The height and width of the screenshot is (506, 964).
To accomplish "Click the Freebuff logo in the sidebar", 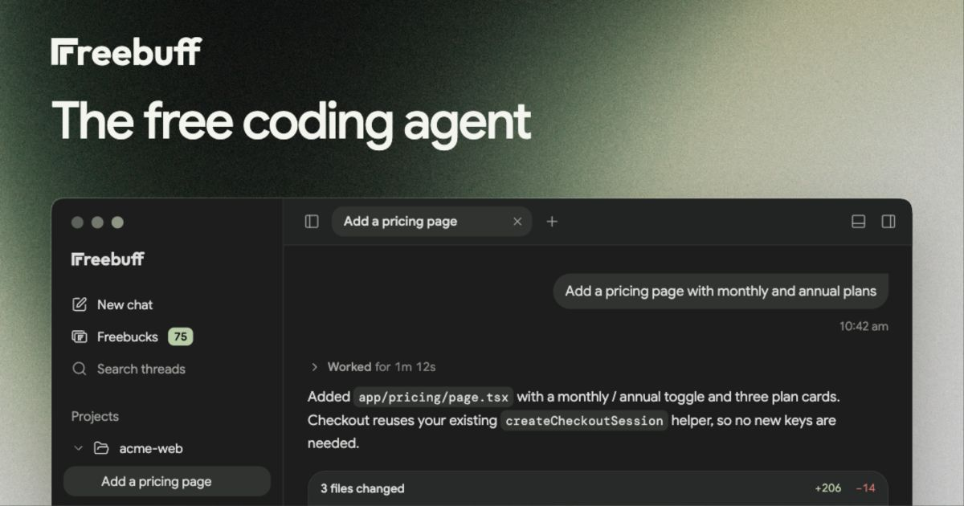I will (x=108, y=259).
